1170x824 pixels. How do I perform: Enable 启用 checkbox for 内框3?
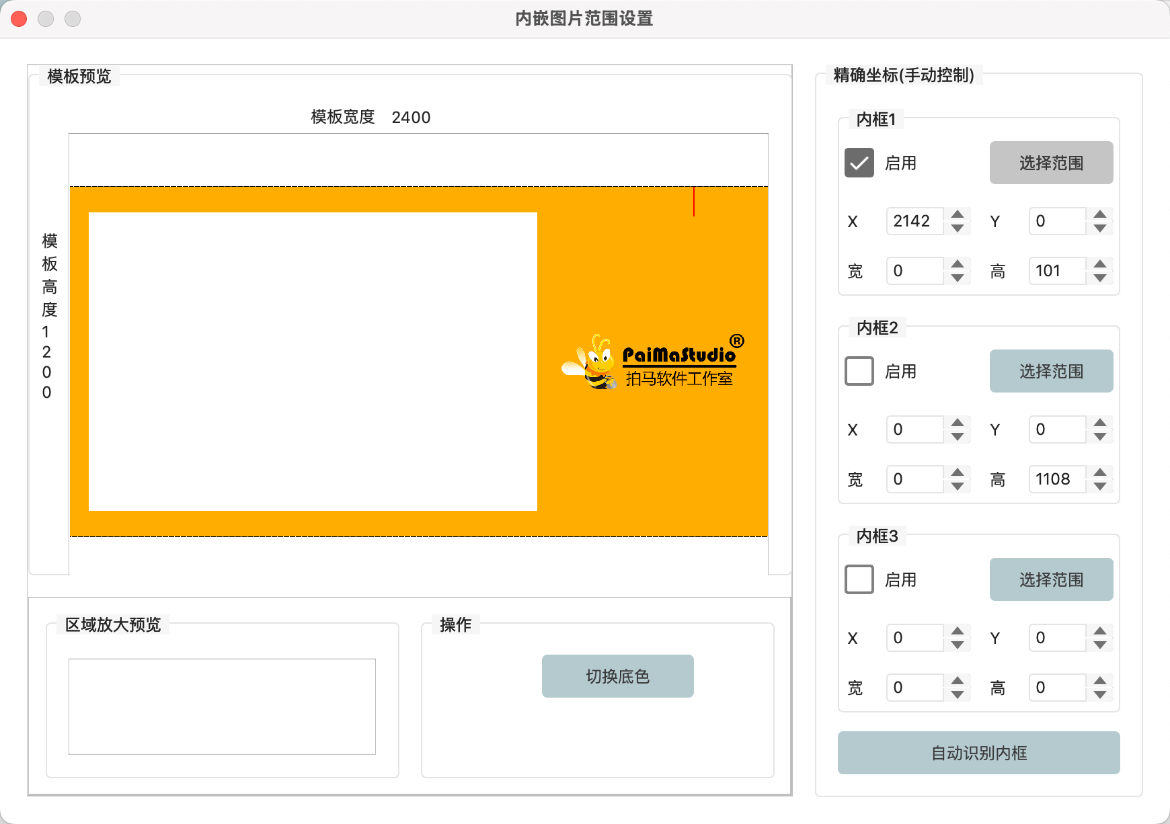(x=859, y=579)
